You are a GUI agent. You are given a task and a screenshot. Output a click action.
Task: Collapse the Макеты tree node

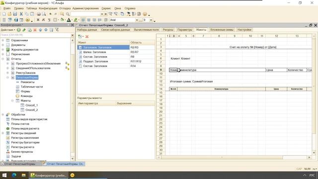coord(12,100)
